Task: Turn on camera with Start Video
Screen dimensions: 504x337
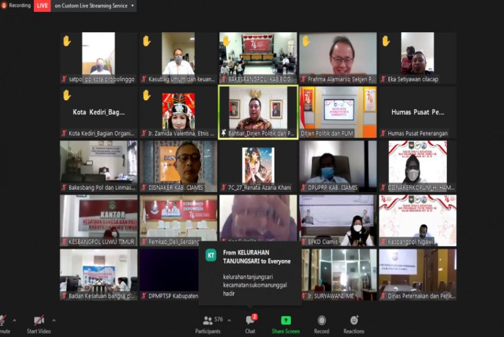Action: click(x=39, y=324)
